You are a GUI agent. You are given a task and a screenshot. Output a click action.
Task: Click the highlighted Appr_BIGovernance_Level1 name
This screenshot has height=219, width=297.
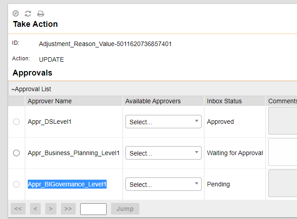[67, 184]
